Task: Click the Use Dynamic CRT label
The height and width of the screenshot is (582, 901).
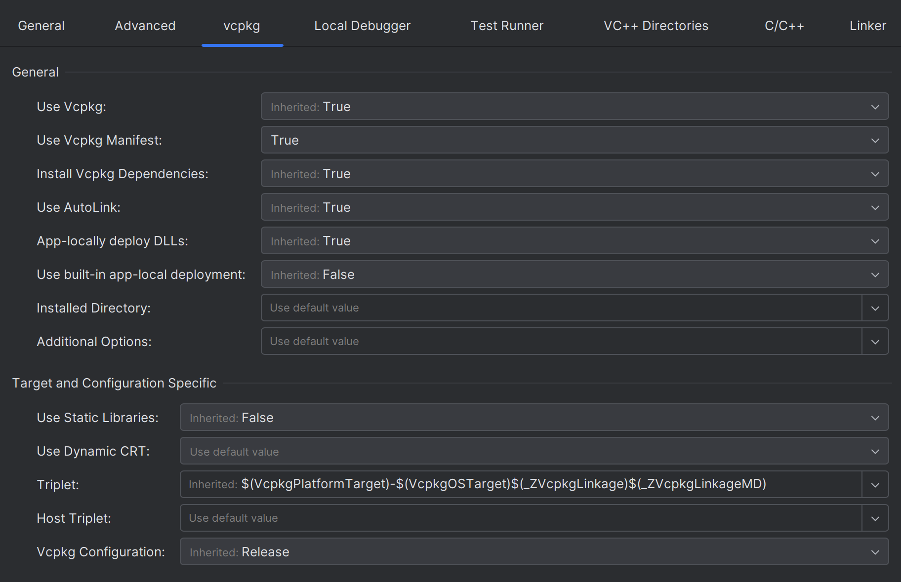Action: click(93, 451)
